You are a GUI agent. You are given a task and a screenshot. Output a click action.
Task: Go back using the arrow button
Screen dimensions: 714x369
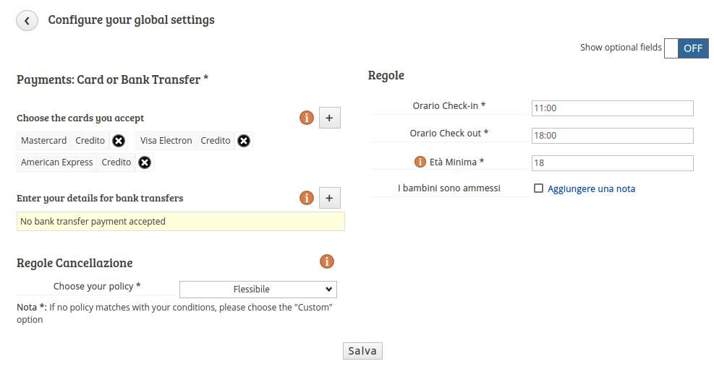[27, 20]
